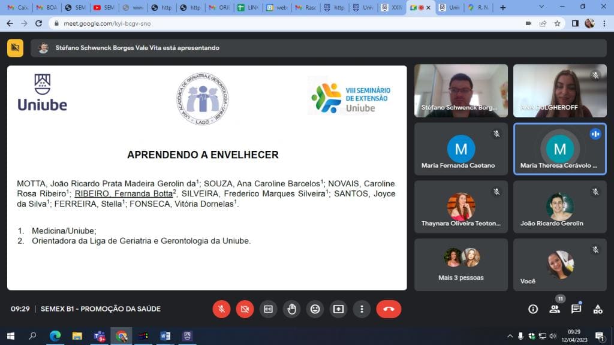This screenshot has height=345, width=614.
Task: Open Microsoft Teams from the taskbar
Action: point(100,336)
